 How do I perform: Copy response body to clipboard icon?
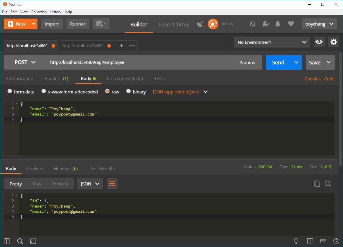coord(317,184)
